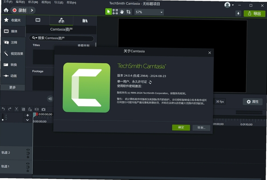Toggle the lock on 轨道 1
This screenshot has height=180, width=267.
tap(28, 171)
